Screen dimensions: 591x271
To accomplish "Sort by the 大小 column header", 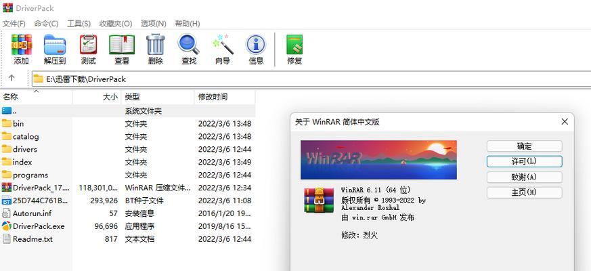I will point(97,97).
